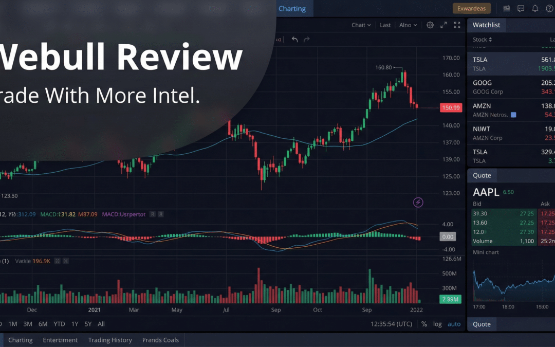This screenshot has width=555, height=347.
Task: Toggle percent scale on chart
Action: (x=424, y=324)
